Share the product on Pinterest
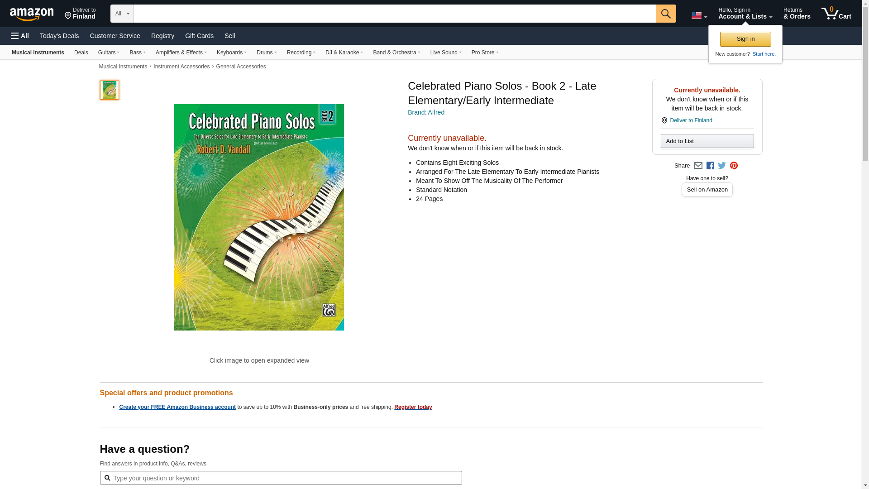This screenshot has width=869, height=489. [734, 166]
